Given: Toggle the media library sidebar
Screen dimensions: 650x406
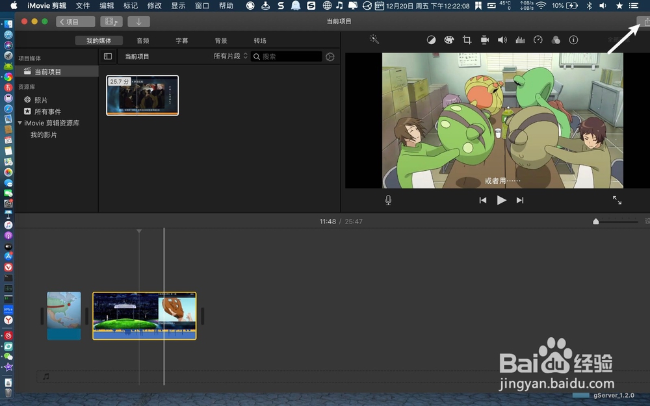Looking at the screenshot, I should pyautogui.click(x=108, y=57).
